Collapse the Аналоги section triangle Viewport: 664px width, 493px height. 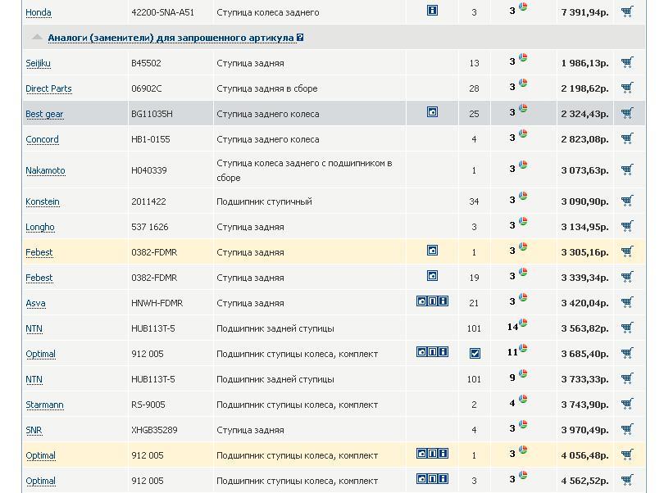(x=37, y=37)
